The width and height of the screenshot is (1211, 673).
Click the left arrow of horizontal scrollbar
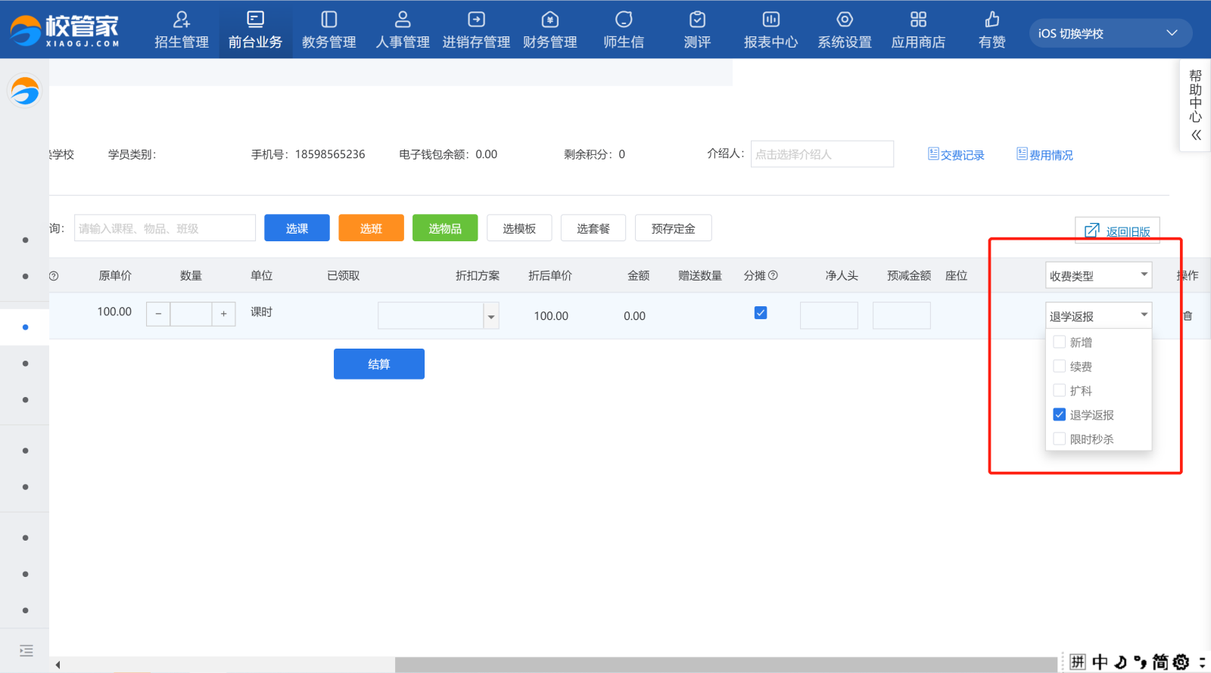tap(58, 665)
